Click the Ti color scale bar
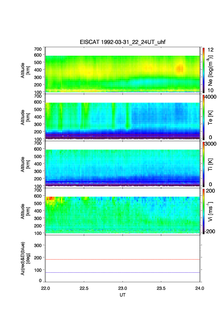Viewport: 219px width, 329px height. click(204, 164)
